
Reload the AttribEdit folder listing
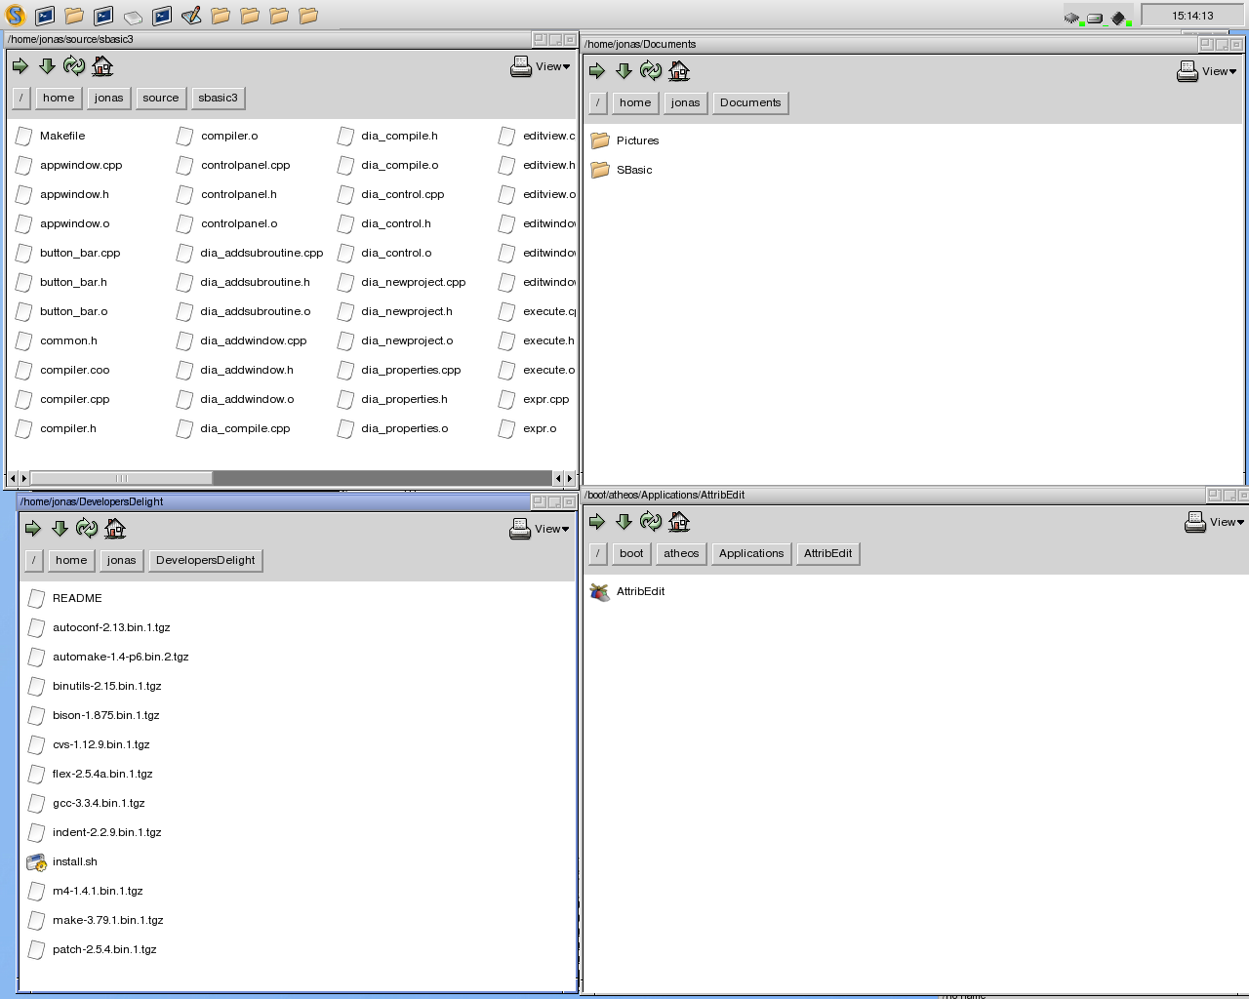(651, 522)
